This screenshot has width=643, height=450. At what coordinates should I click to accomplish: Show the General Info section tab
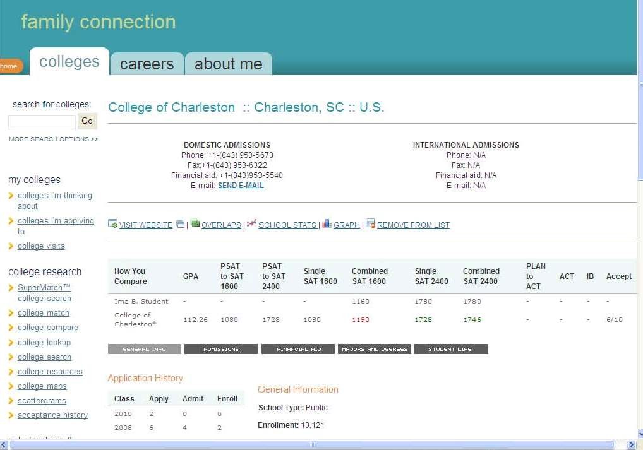click(x=145, y=349)
